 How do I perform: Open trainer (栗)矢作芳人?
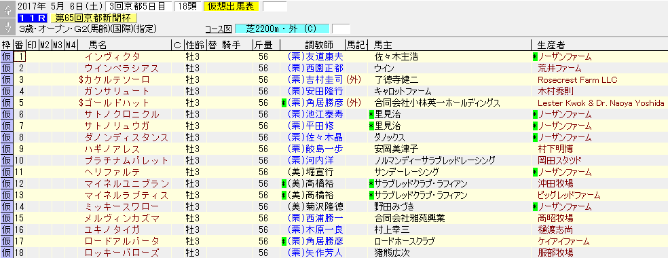[315, 253]
